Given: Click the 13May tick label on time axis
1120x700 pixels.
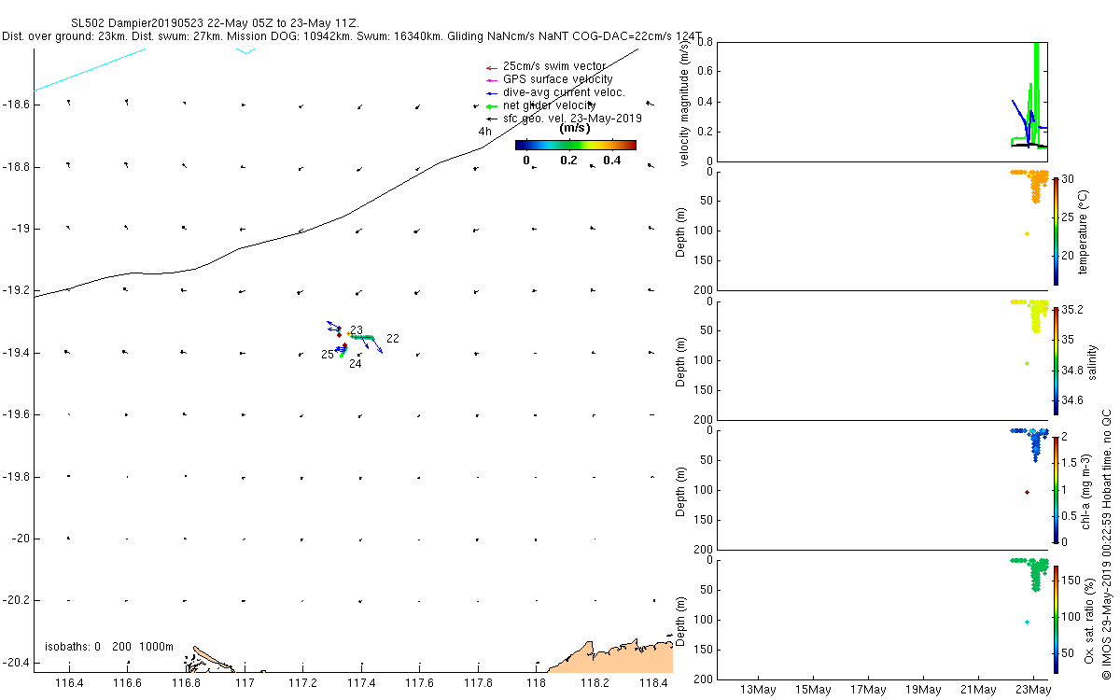Looking at the screenshot, I should coord(757,690).
